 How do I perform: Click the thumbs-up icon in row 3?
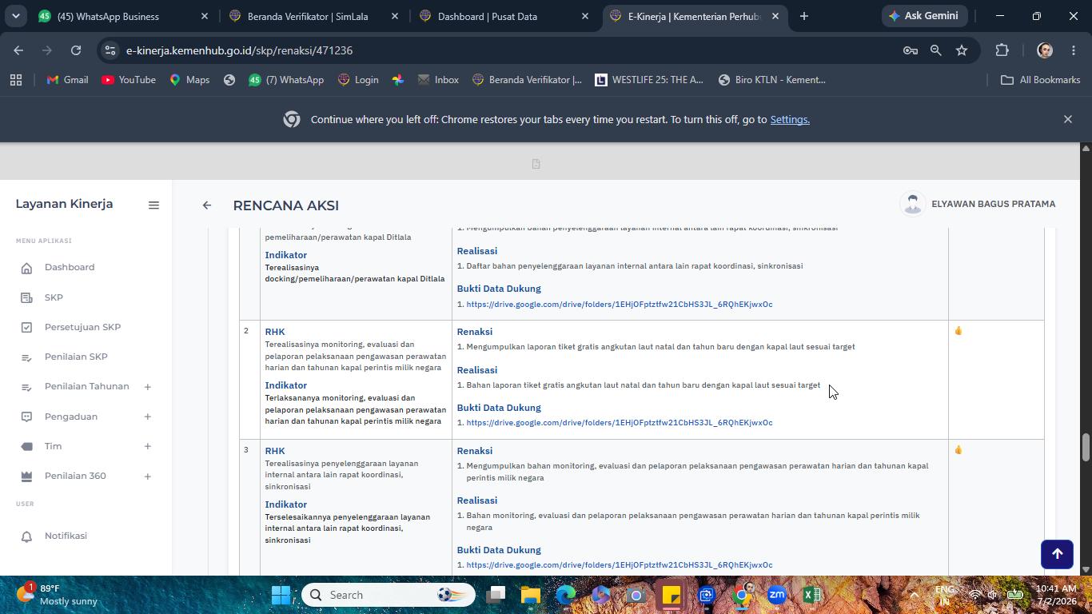[x=958, y=449]
